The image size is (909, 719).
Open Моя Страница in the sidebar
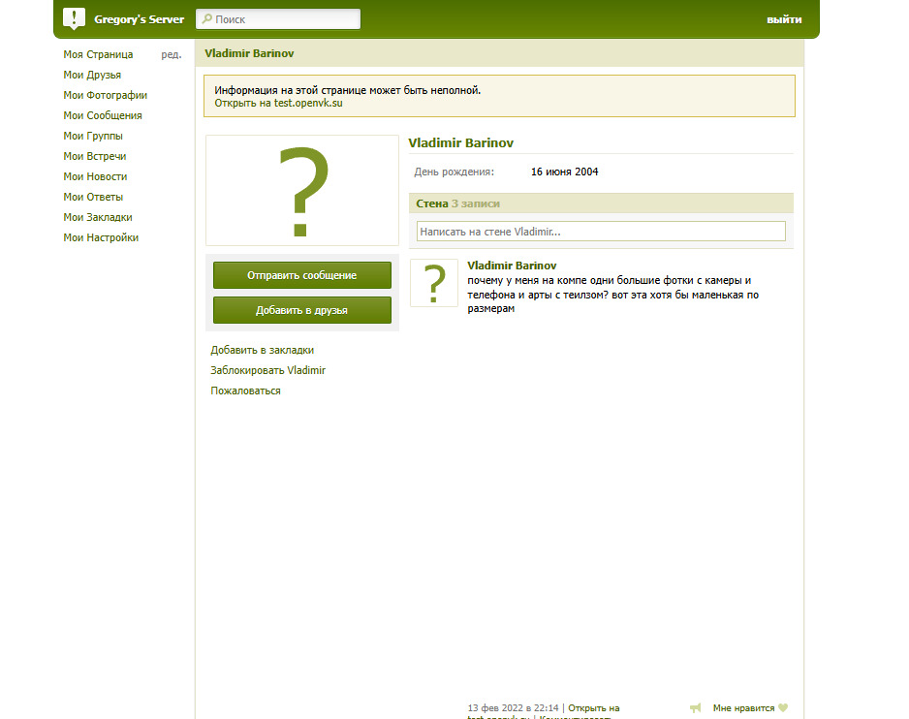[x=98, y=54]
